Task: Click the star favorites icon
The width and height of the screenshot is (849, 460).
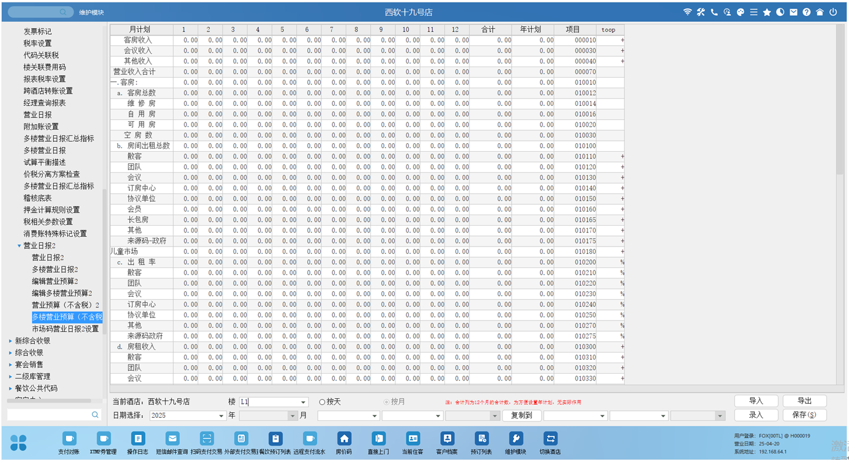Action: click(767, 12)
